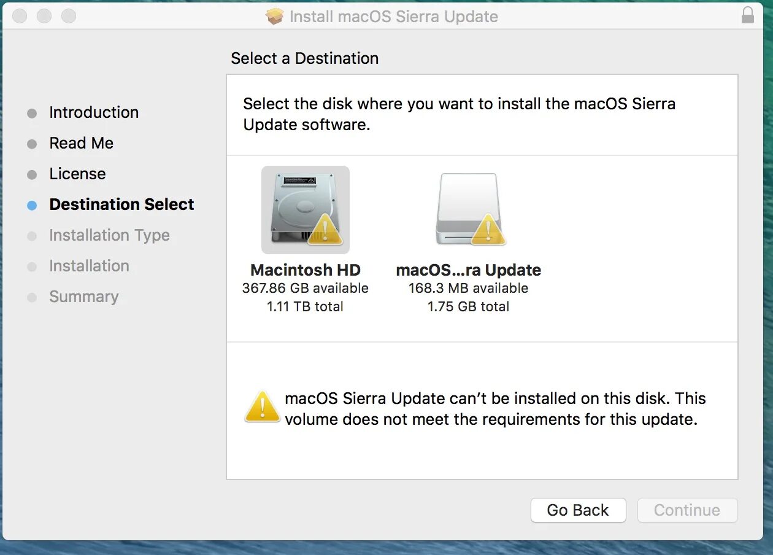Screen dimensions: 773x555
Task: Click the Installation step in sidebar
Action: (x=89, y=266)
